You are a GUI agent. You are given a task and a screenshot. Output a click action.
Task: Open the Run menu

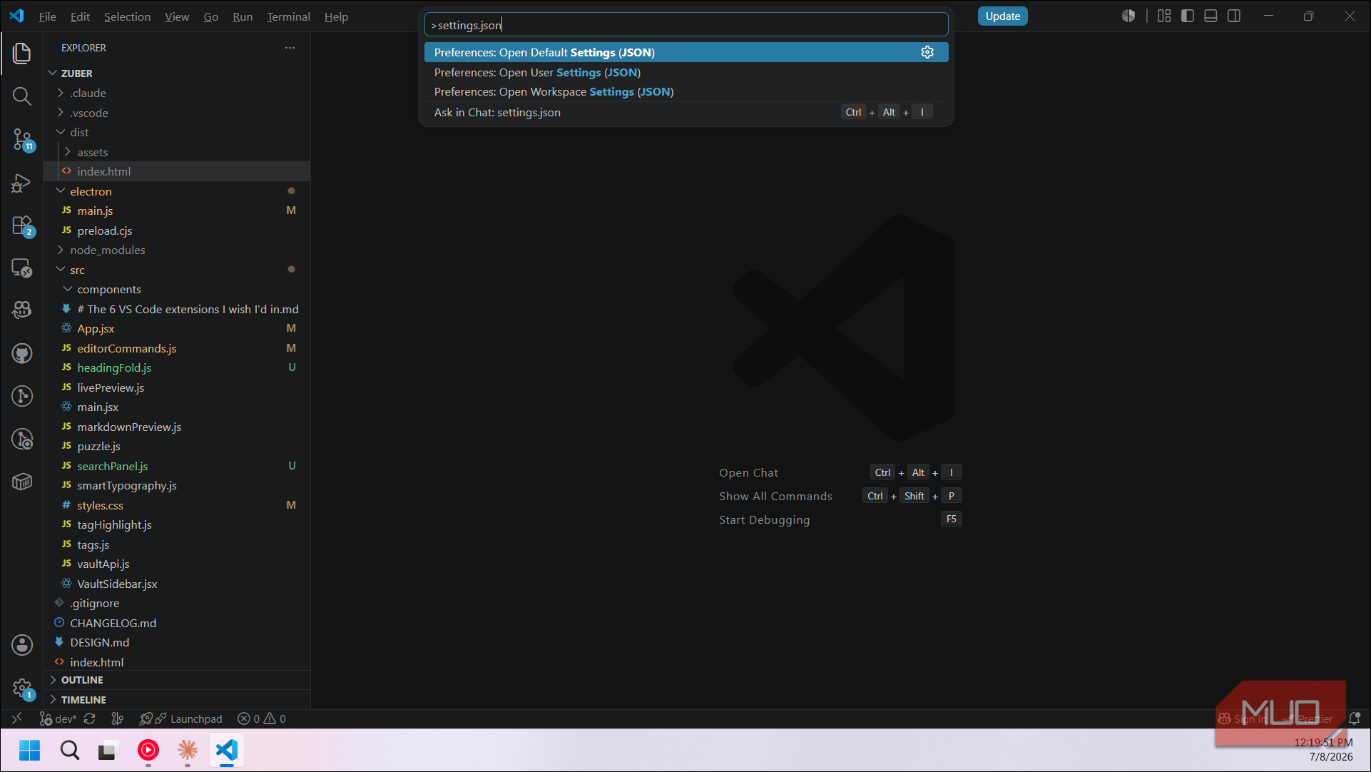click(243, 16)
